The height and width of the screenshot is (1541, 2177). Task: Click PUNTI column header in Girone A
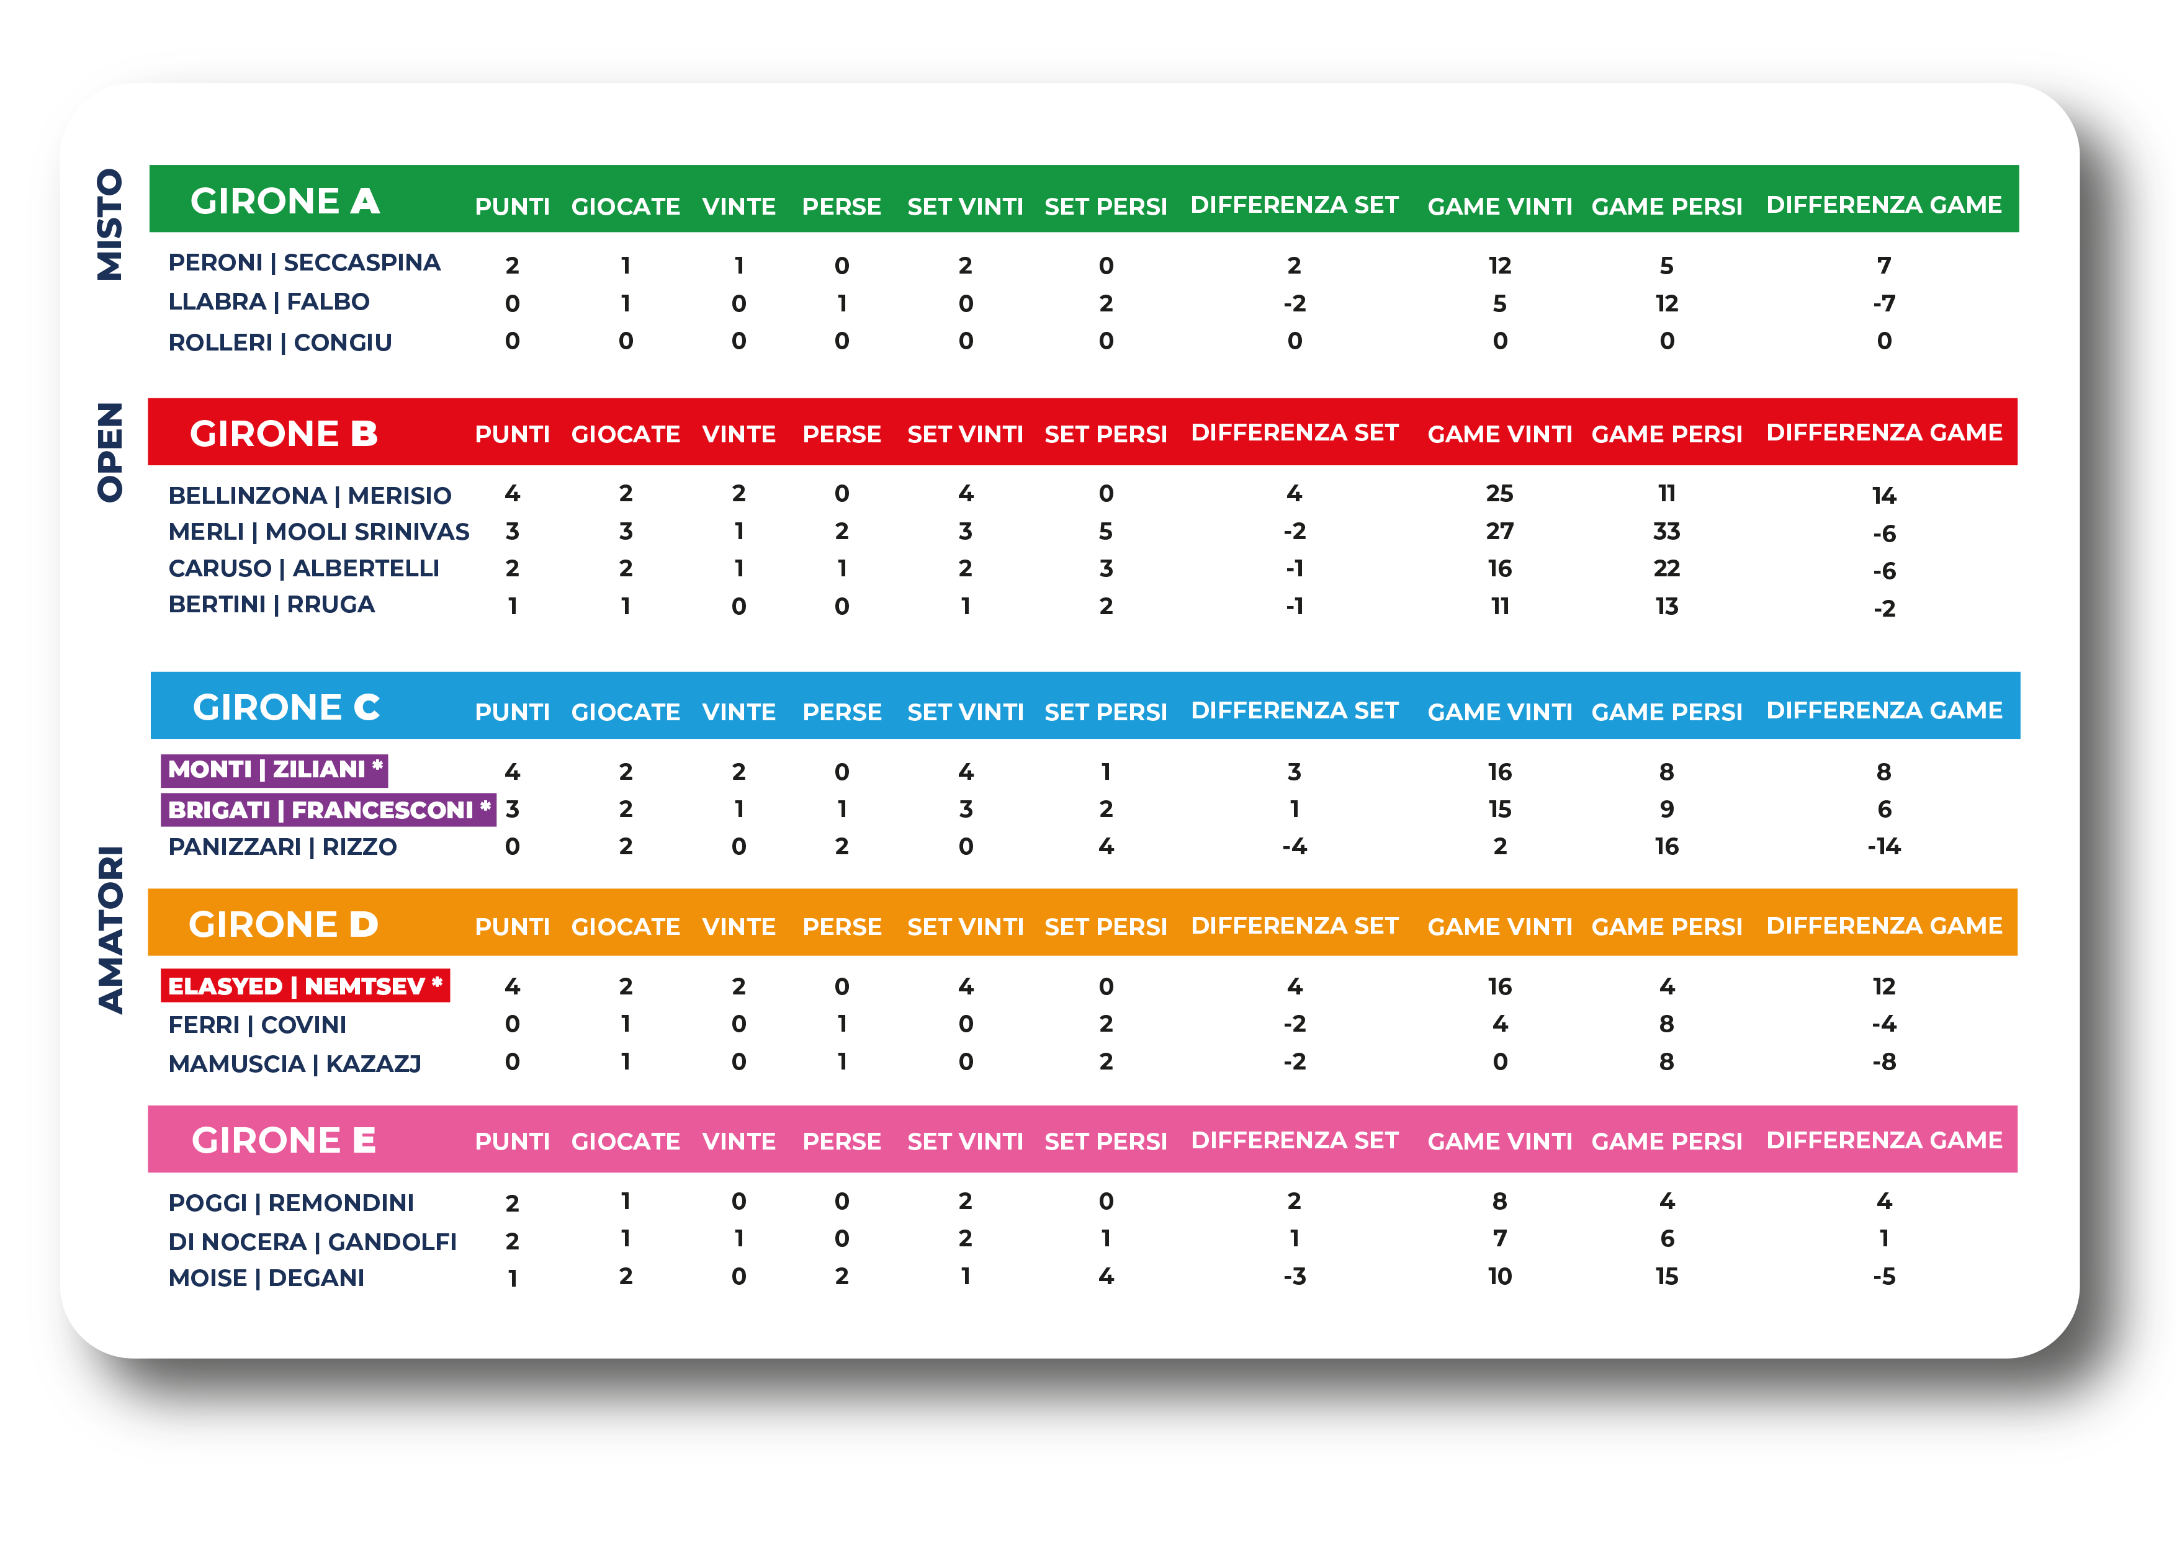(x=513, y=206)
